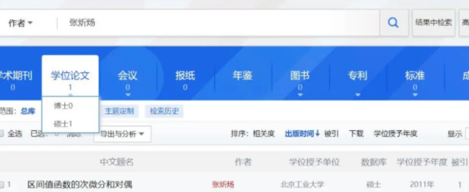Select 硕士1 in the degree type menu
Screen dimensions: 469x192
coord(62,123)
